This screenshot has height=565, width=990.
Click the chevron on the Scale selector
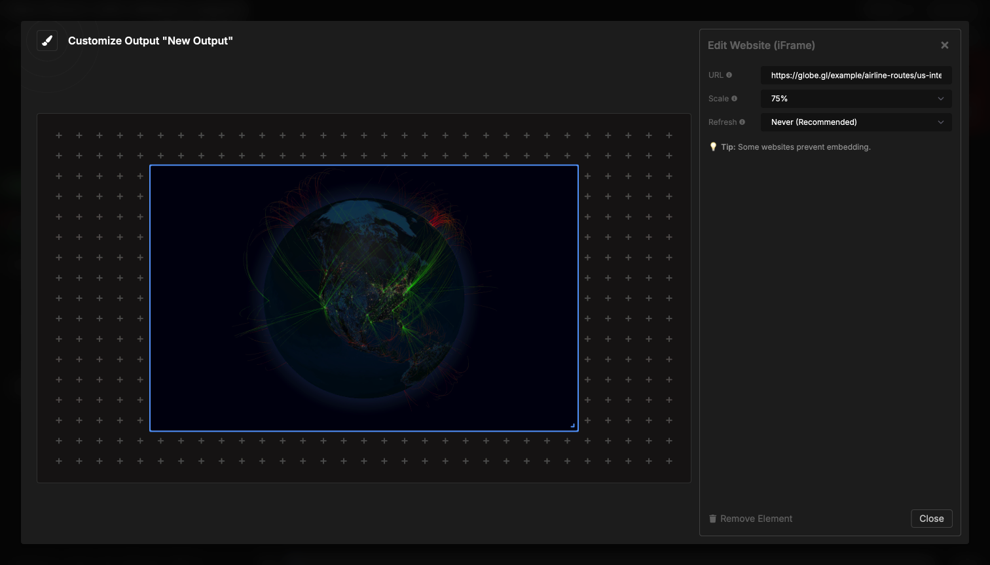pos(940,98)
